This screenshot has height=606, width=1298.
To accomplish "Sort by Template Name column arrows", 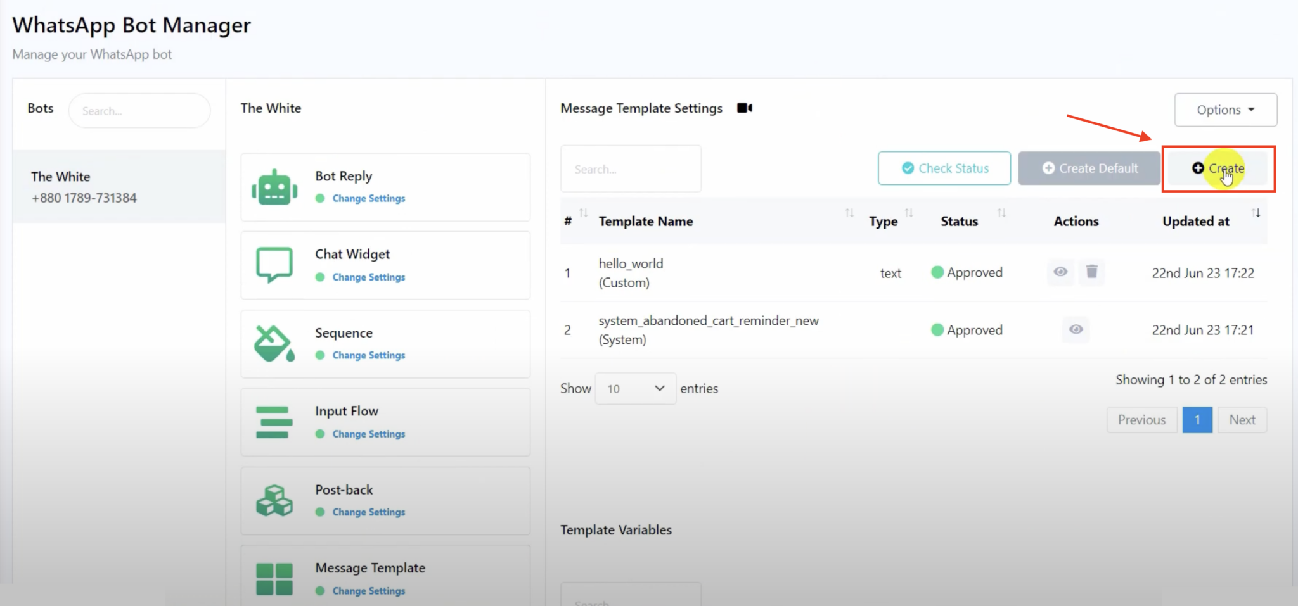I will tap(849, 213).
